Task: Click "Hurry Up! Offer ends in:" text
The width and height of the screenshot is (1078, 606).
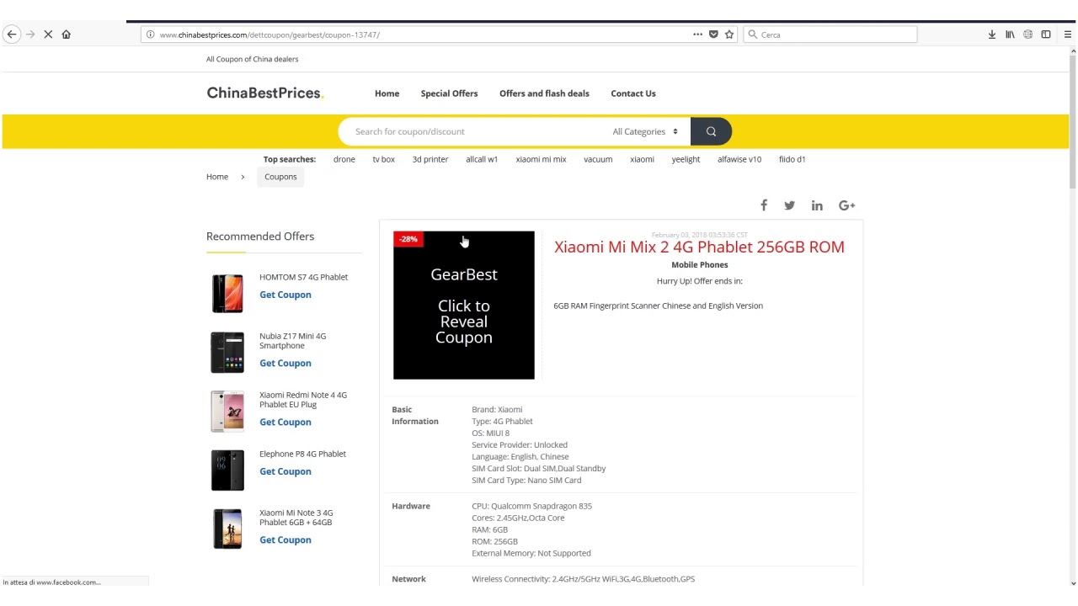Action: 699,281
